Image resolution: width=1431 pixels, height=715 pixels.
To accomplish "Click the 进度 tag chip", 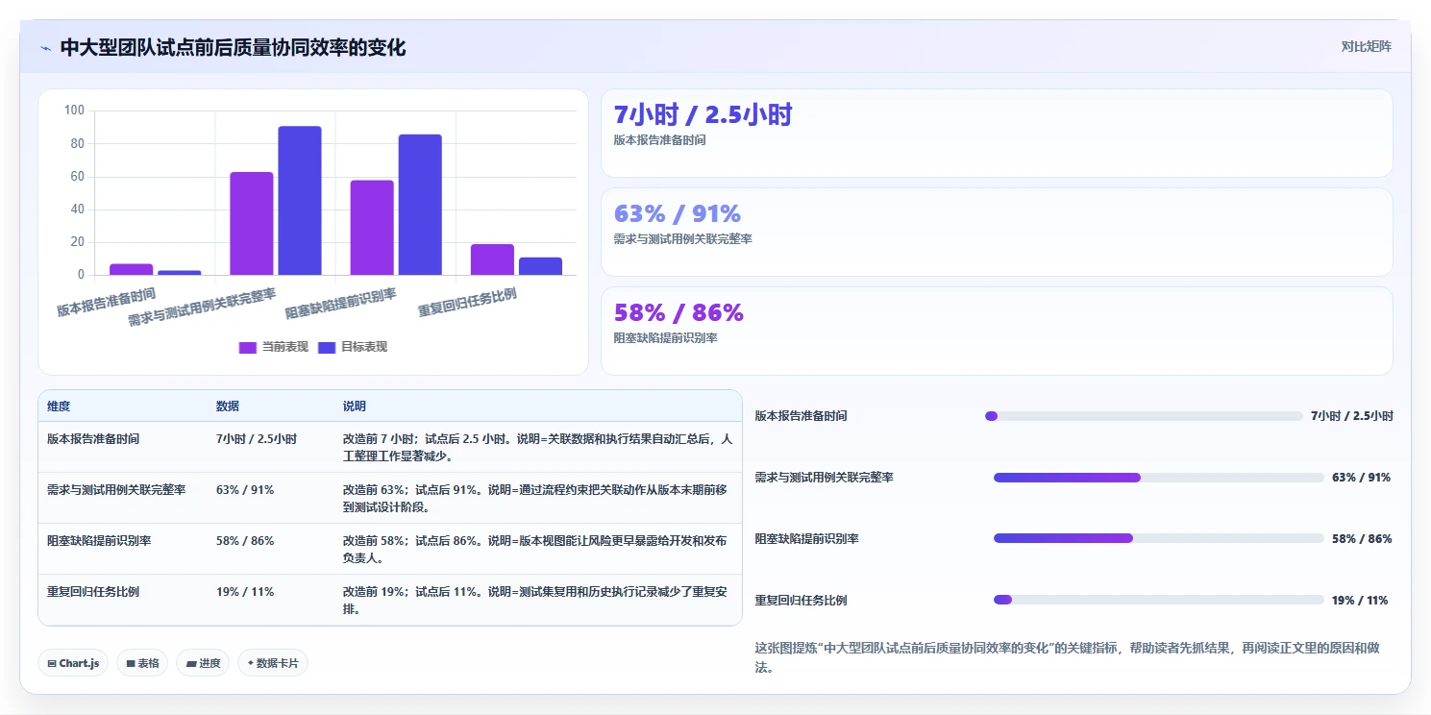I will tap(203, 663).
